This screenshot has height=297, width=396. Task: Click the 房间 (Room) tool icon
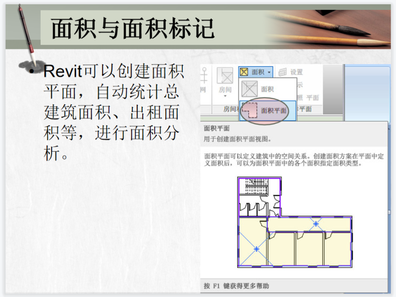pyautogui.click(x=225, y=76)
